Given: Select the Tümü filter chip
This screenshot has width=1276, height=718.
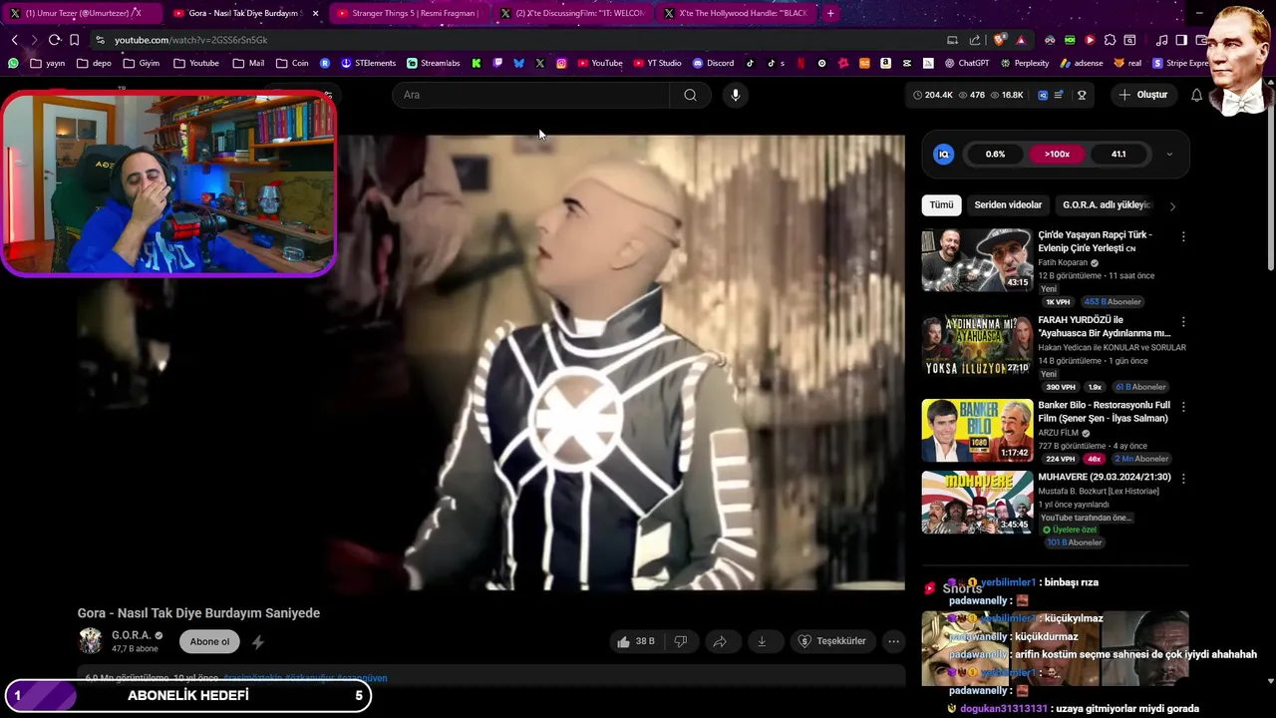Looking at the screenshot, I should point(941,205).
